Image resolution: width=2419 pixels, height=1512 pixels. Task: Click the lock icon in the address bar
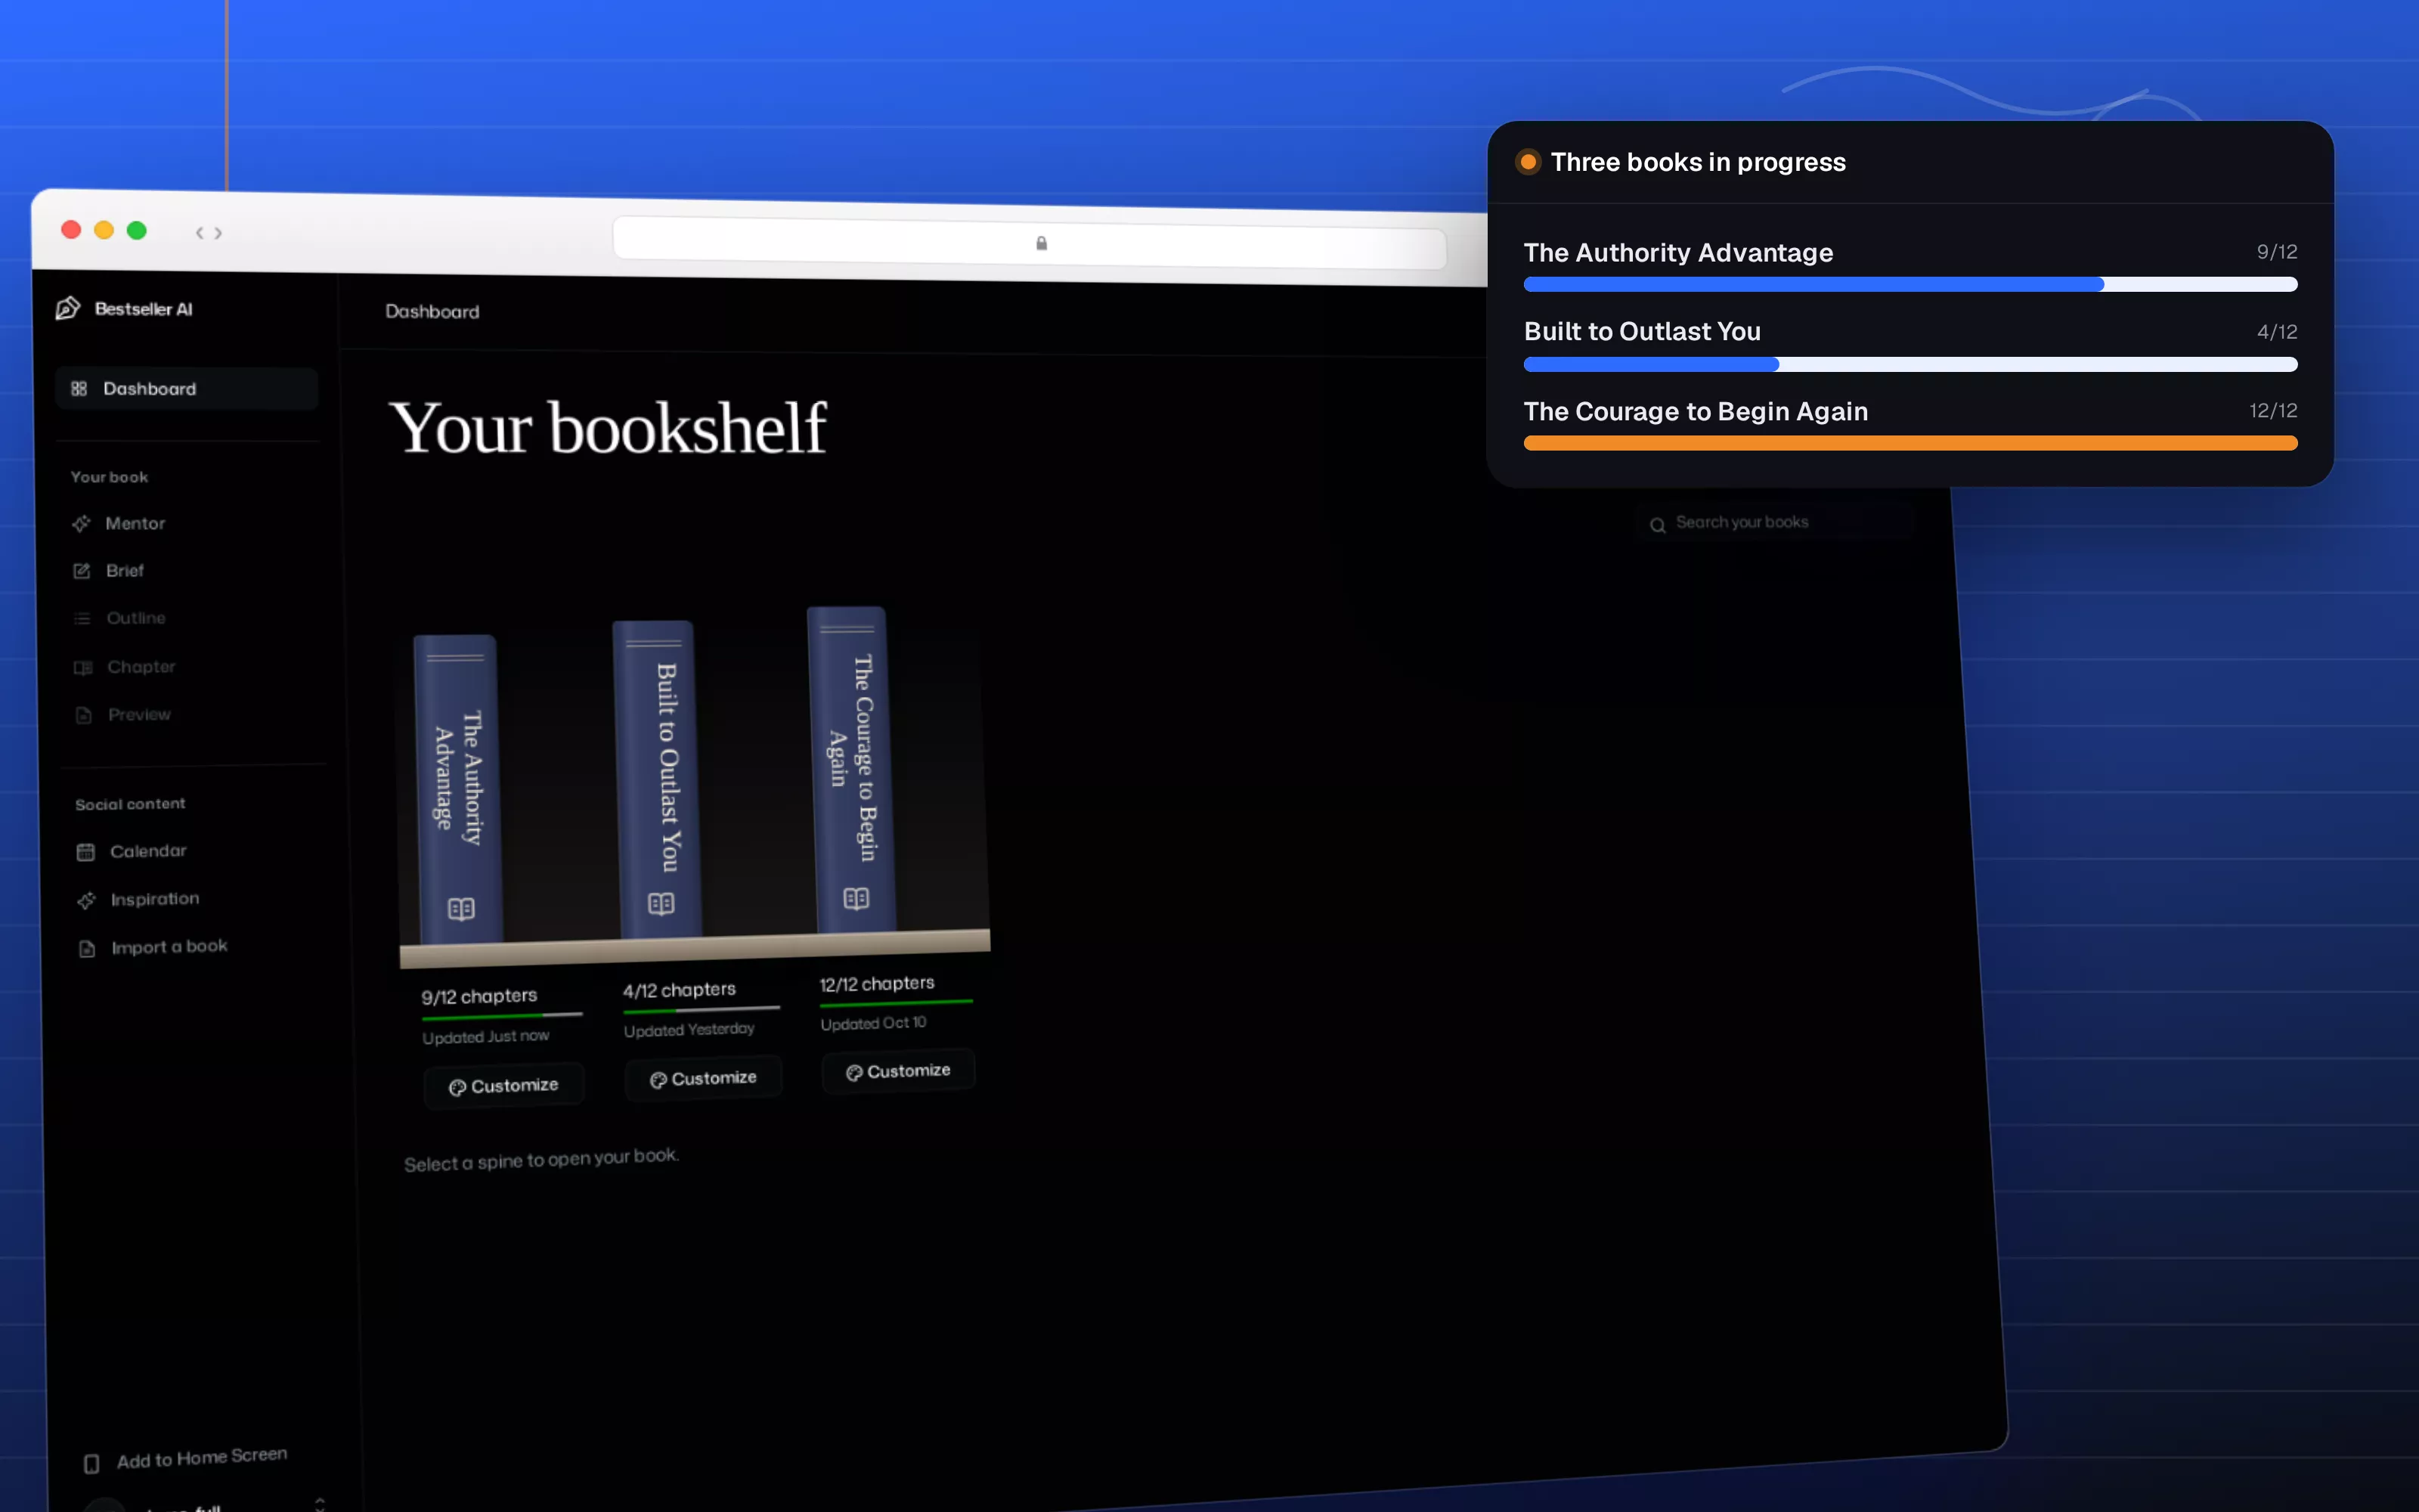tap(1042, 243)
